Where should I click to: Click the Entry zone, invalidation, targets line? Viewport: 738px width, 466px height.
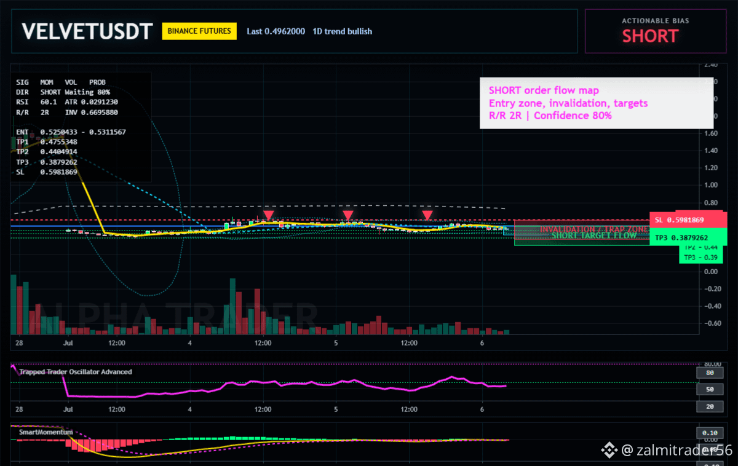pyautogui.click(x=568, y=103)
